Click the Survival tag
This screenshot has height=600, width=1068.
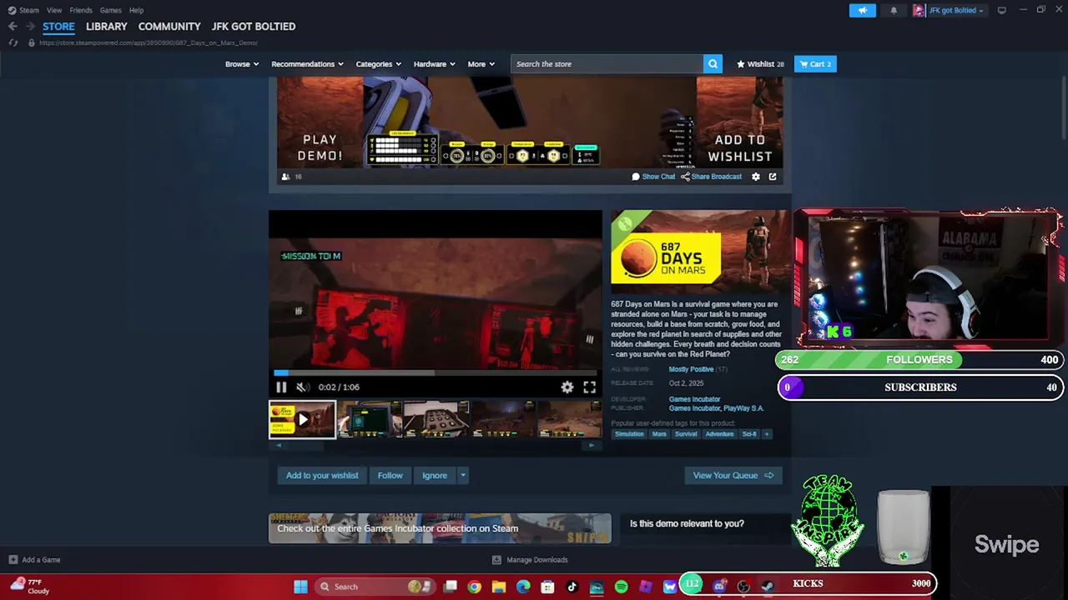tap(686, 434)
